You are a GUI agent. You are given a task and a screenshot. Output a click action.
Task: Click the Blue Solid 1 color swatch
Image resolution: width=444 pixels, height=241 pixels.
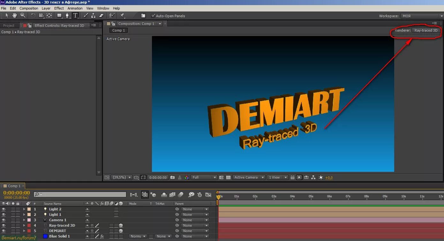pos(45,236)
